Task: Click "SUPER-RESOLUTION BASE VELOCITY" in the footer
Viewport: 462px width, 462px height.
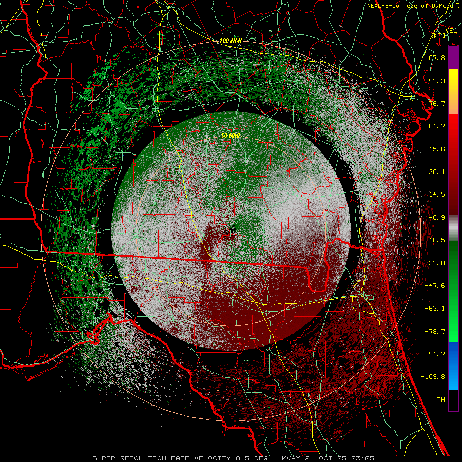Action: pyautogui.click(x=162, y=458)
